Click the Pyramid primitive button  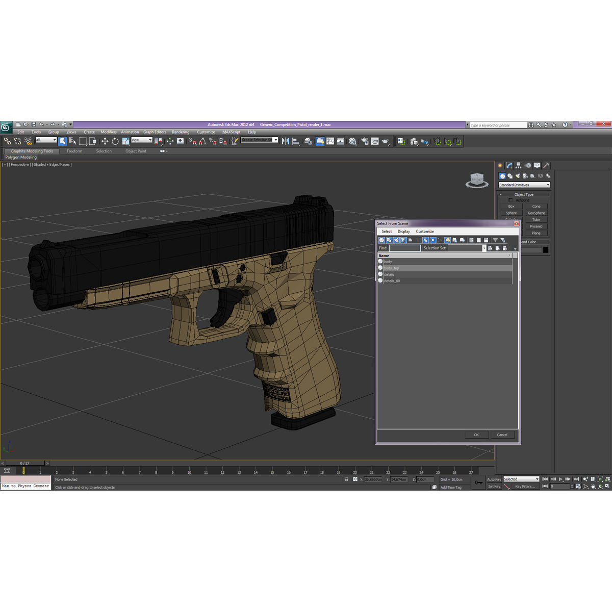[536, 226]
